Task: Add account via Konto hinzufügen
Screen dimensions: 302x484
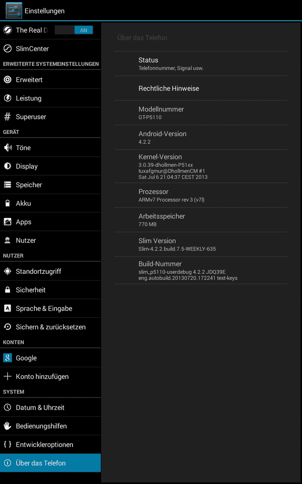Action: pyautogui.click(x=51, y=376)
